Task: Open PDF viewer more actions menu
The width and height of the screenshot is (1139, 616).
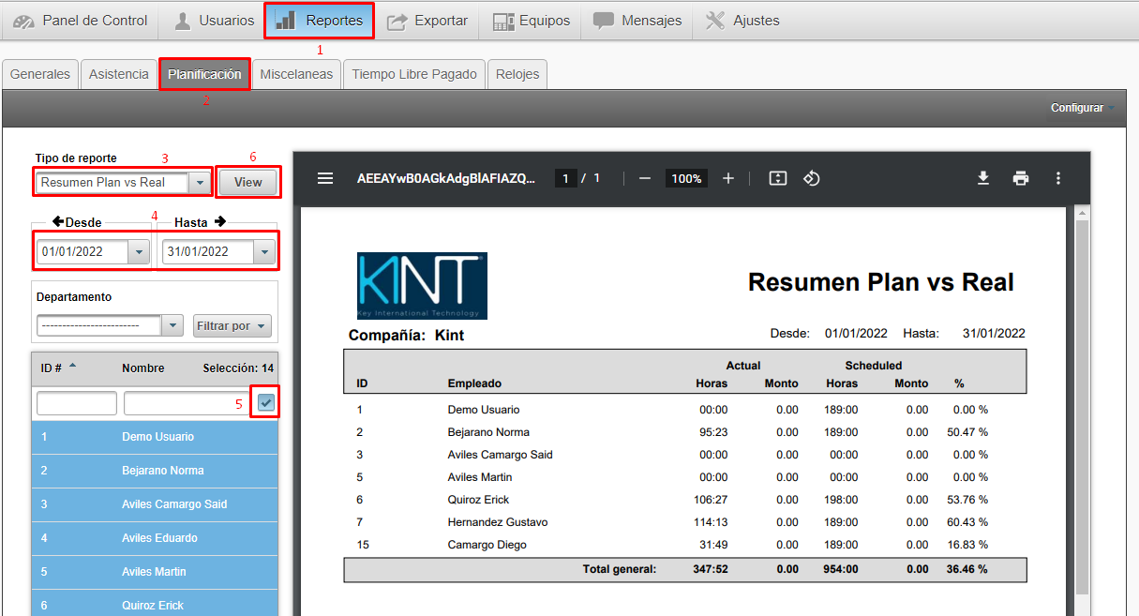Action: (x=1058, y=178)
